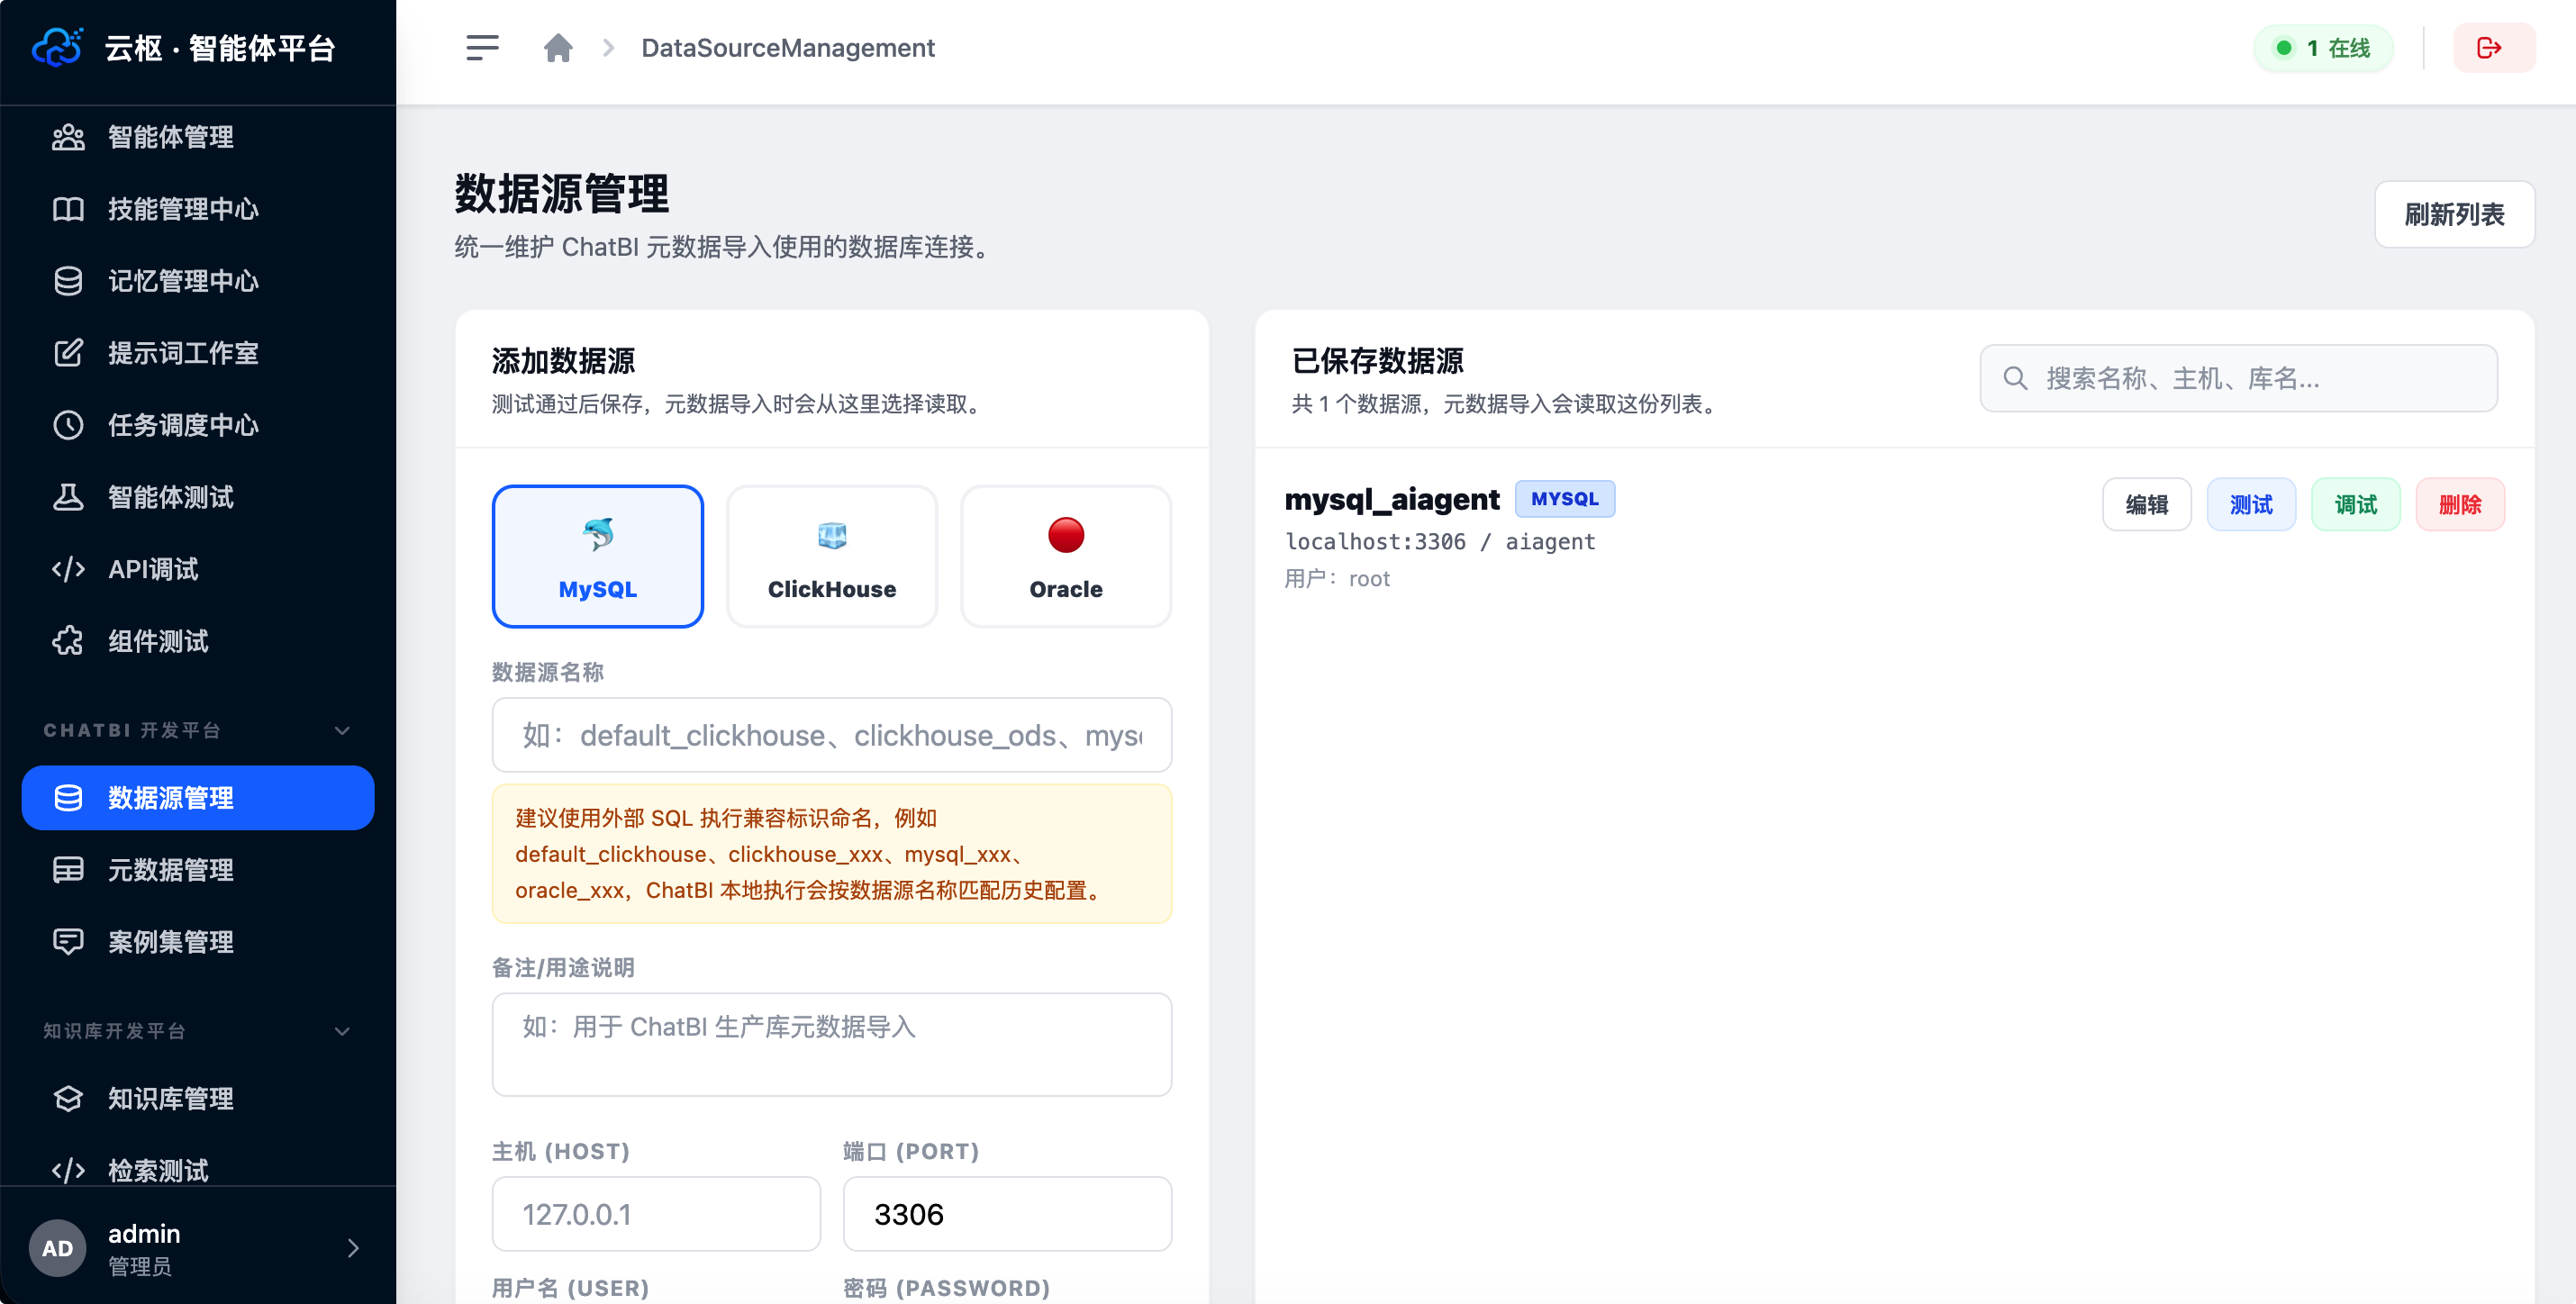Click the search magnifier icon
2576x1304 pixels.
coord(2015,378)
